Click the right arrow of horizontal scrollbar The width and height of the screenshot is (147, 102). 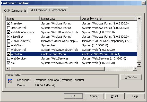tap(135, 69)
